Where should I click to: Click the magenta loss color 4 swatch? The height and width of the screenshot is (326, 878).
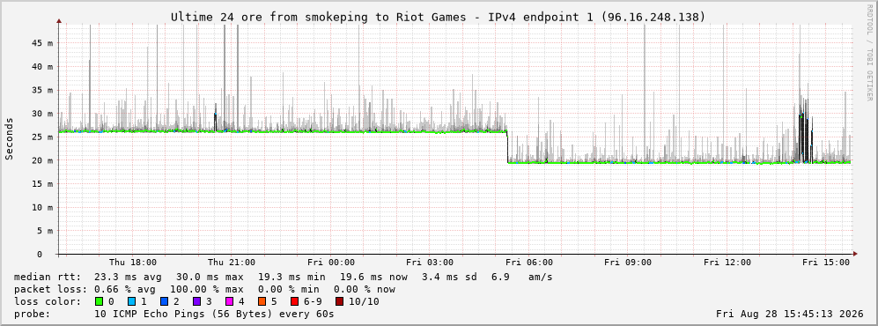point(229,301)
